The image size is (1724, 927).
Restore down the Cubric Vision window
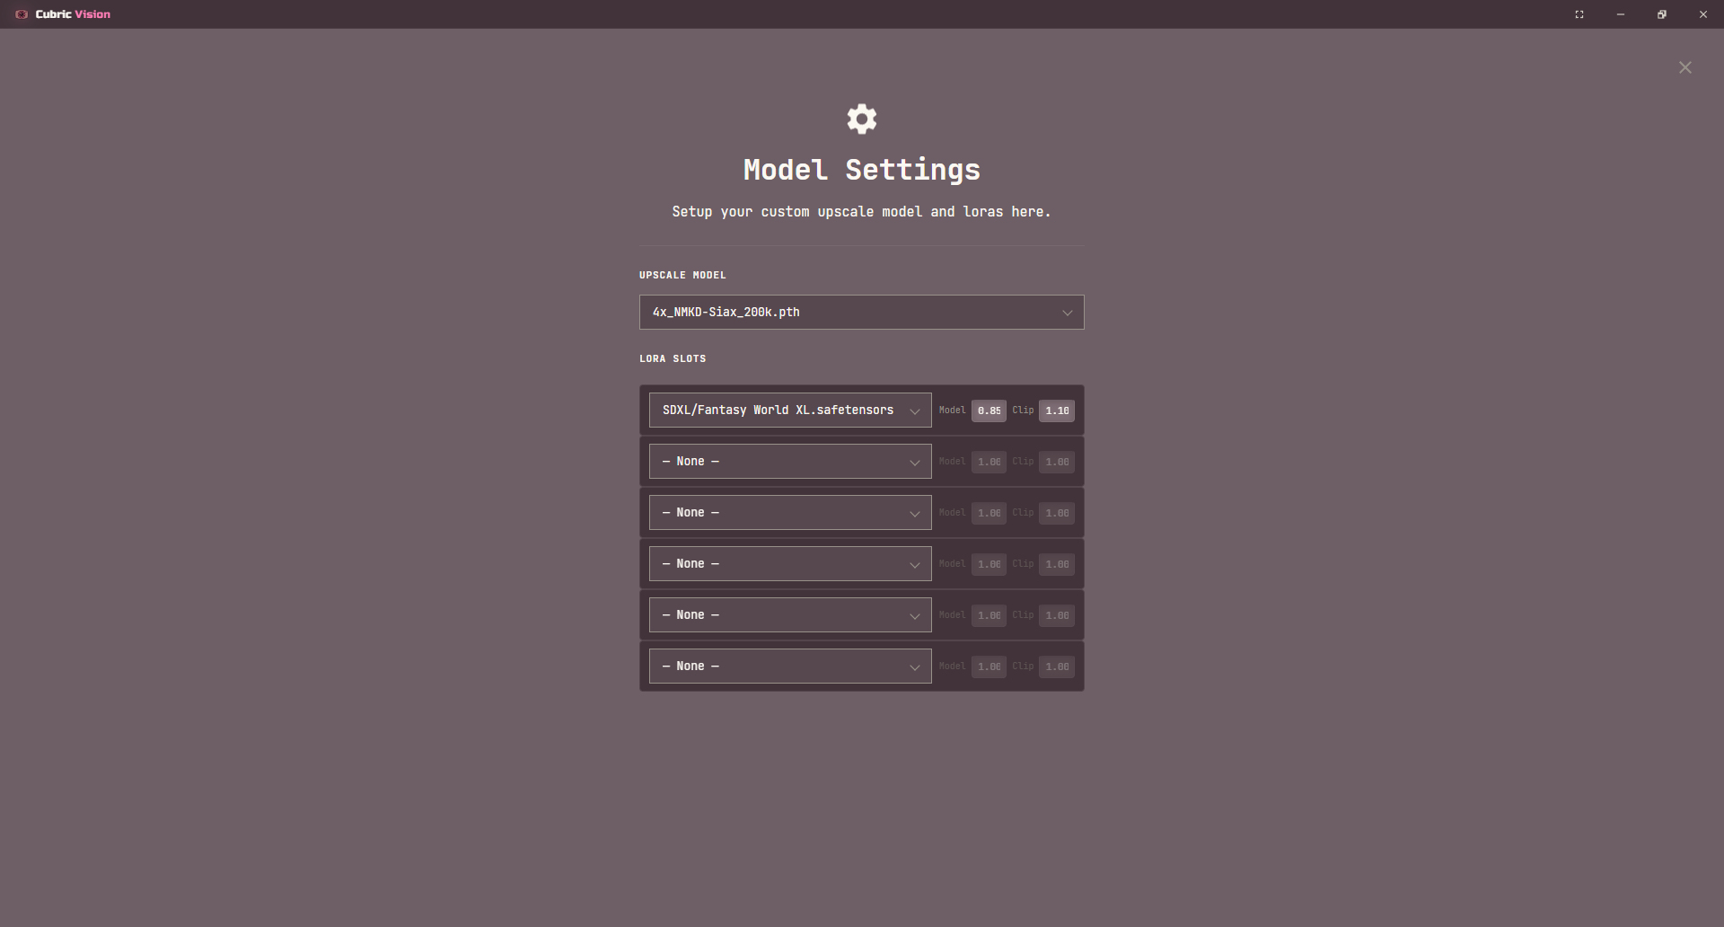1662,14
